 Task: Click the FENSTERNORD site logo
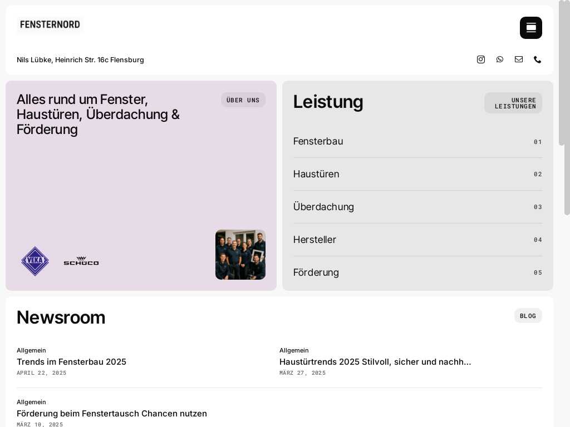point(50,24)
